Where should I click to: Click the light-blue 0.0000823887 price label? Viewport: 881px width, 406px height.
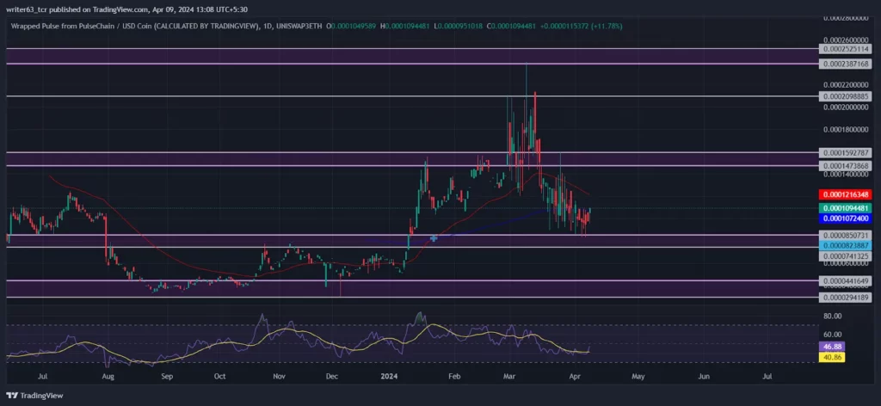[x=846, y=245]
